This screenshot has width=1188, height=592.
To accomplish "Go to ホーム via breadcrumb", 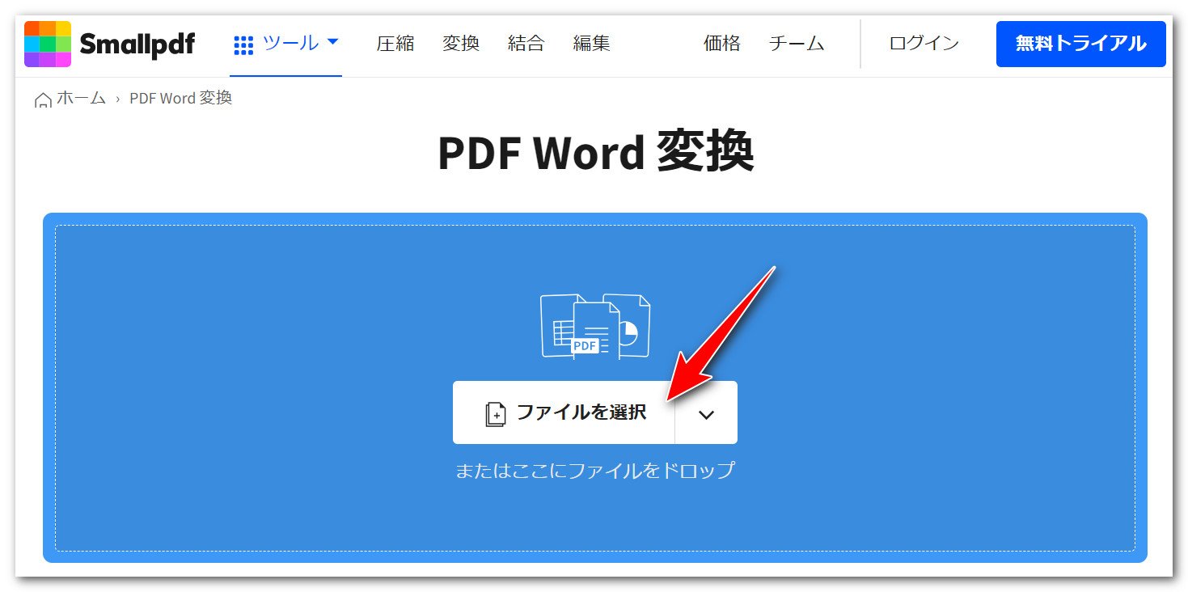I will [x=81, y=99].
